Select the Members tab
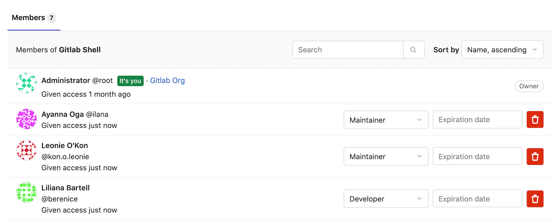 [34, 18]
